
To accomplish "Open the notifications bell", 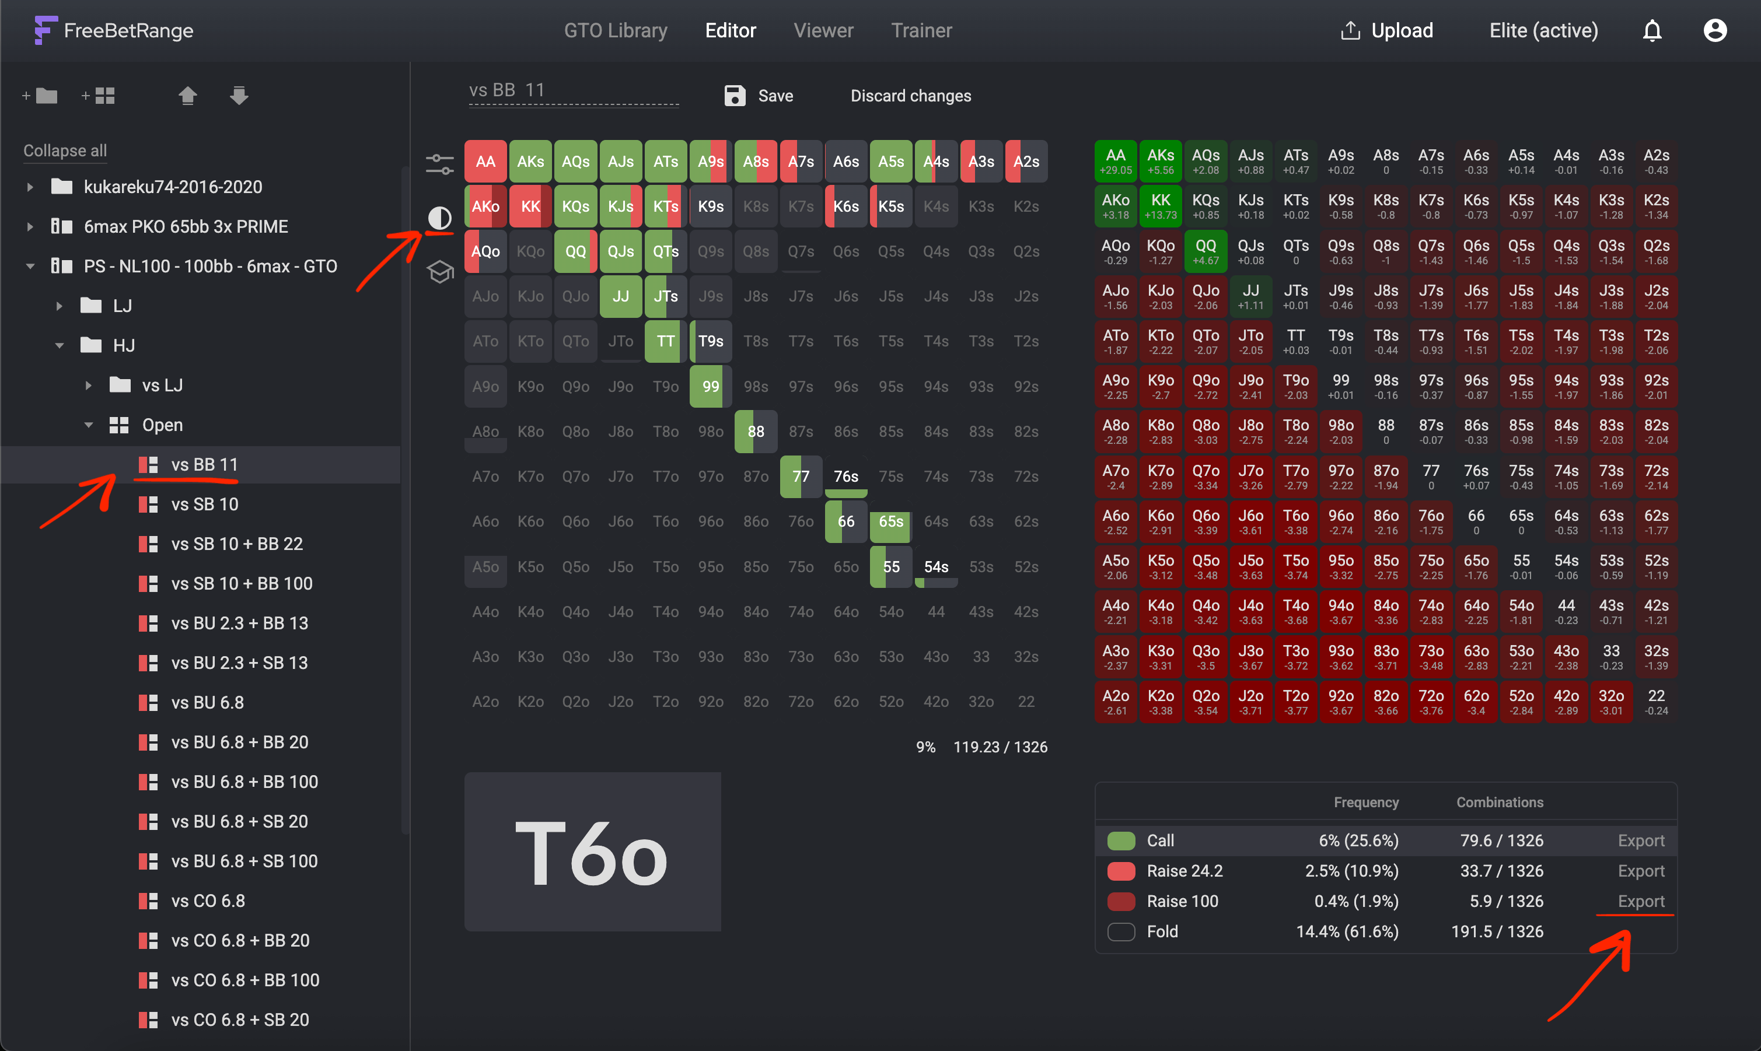I will point(1652,30).
